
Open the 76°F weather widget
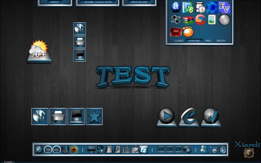pos(39,52)
